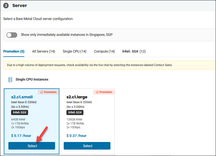
Task: Click the server rack icon beside Single CPU Instances
Action: click(x=10, y=79)
